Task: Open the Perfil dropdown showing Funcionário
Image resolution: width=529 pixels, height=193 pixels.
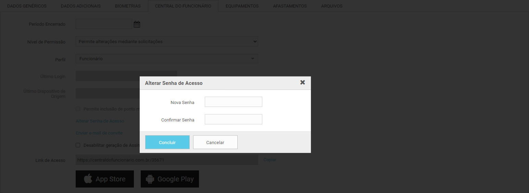Action: (167, 59)
